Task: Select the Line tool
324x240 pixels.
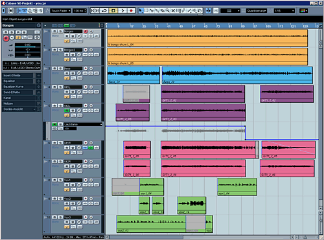Action: point(189,10)
